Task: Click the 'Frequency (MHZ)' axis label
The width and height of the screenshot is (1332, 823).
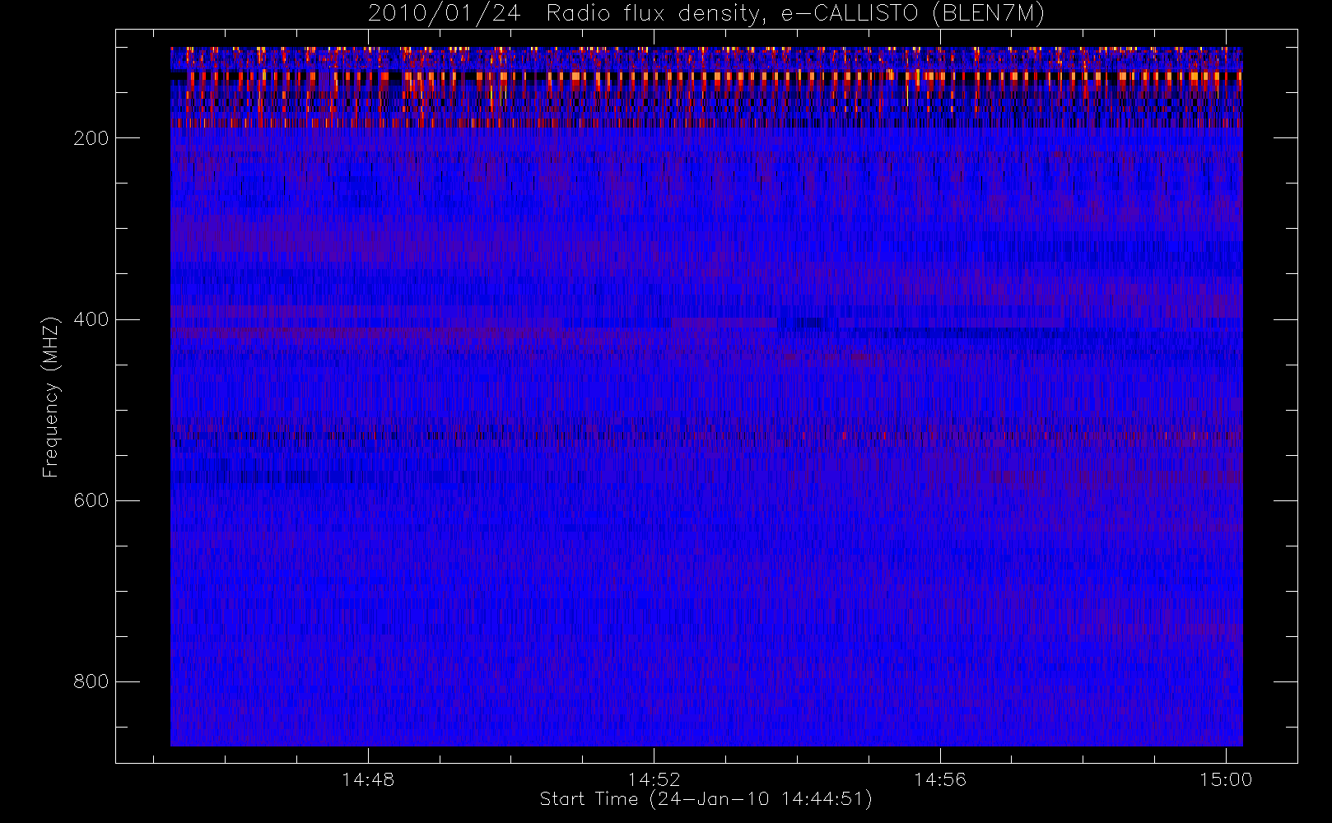Action: click(x=51, y=397)
